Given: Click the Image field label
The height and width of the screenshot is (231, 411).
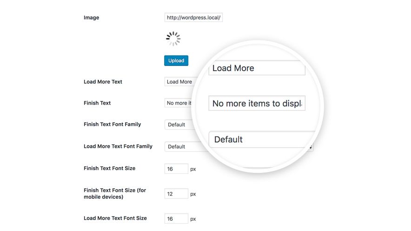Looking at the screenshot, I should click(x=91, y=18).
